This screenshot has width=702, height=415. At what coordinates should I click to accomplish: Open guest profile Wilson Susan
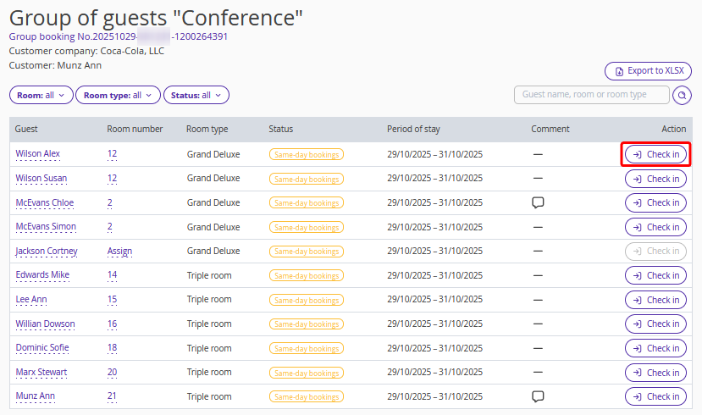click(x=41, y=179)
